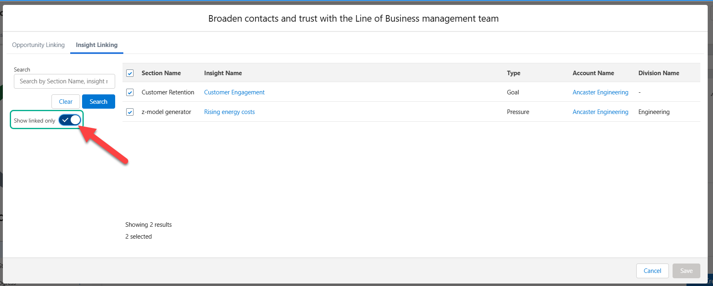Open Ancaster Engineering link in Pressure row
The image size is (713, 286).
(600, 112)
